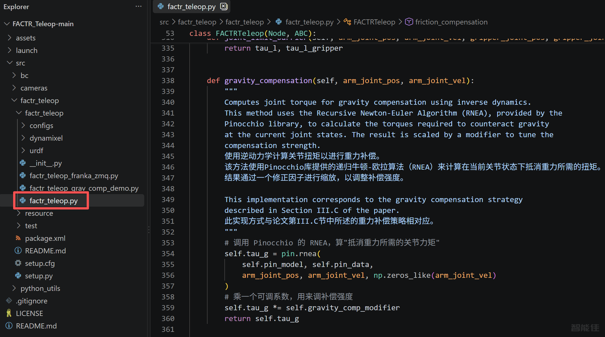605x337 pixels.
Task: Click friction_compensation method breadcrumb
Action: [451, 22]
